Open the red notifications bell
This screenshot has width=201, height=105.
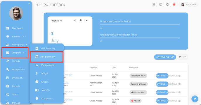174,4
